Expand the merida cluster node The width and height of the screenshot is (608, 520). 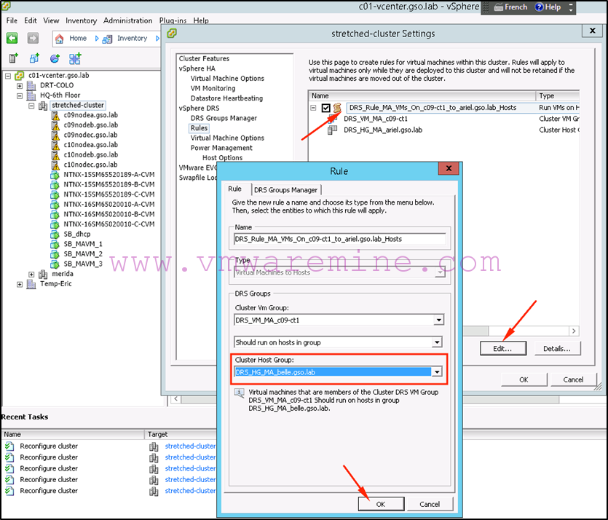(31, 274)
